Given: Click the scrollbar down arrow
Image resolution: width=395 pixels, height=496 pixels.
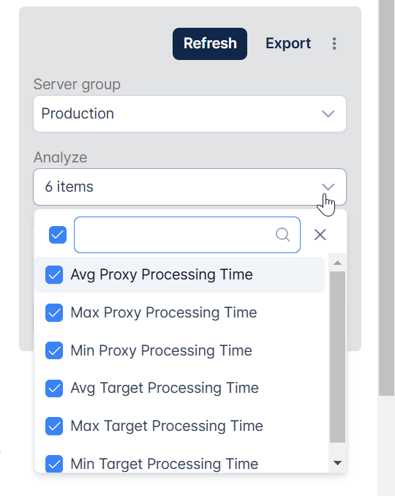Looking at the screenshot, I should click(x=337, y=463).
